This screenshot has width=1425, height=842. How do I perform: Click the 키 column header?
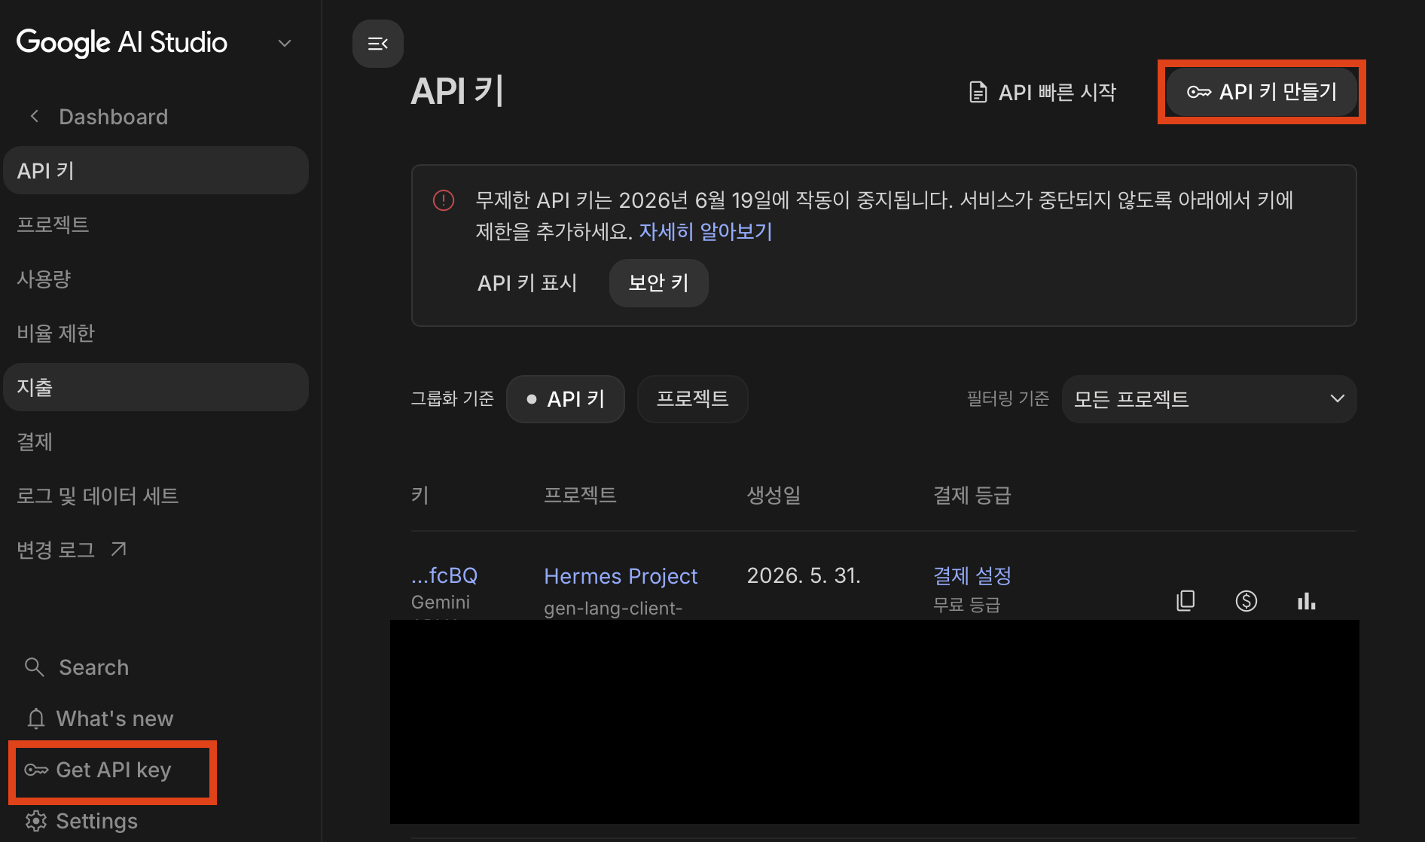pyautogui.click(x=420, y=495)
